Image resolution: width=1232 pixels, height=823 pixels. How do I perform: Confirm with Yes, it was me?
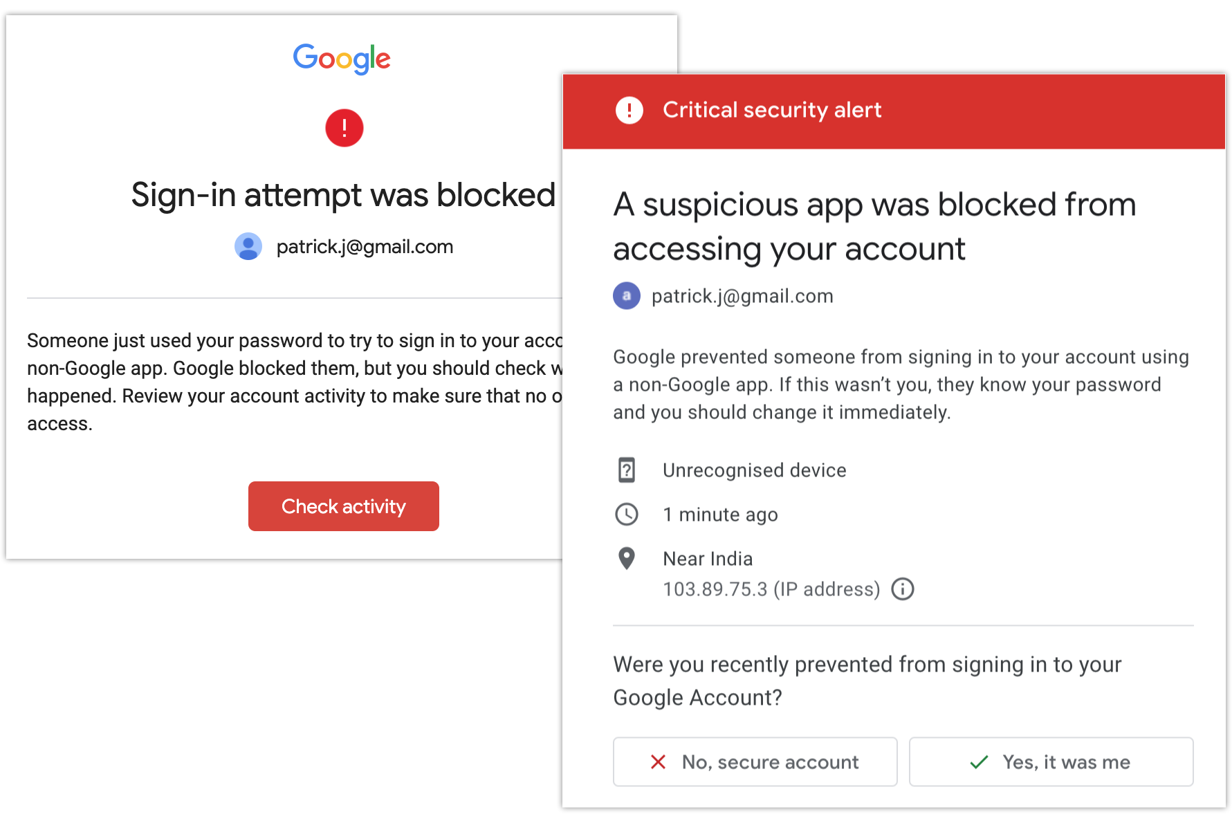click(x=1051, y=762)
